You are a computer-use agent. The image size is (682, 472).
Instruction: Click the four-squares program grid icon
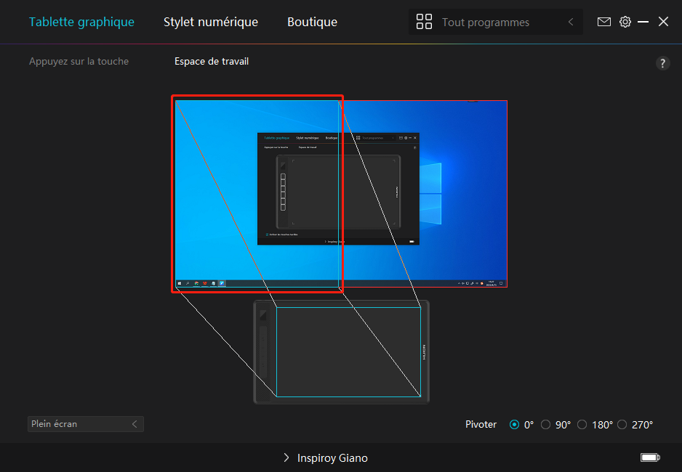point(424,22)
